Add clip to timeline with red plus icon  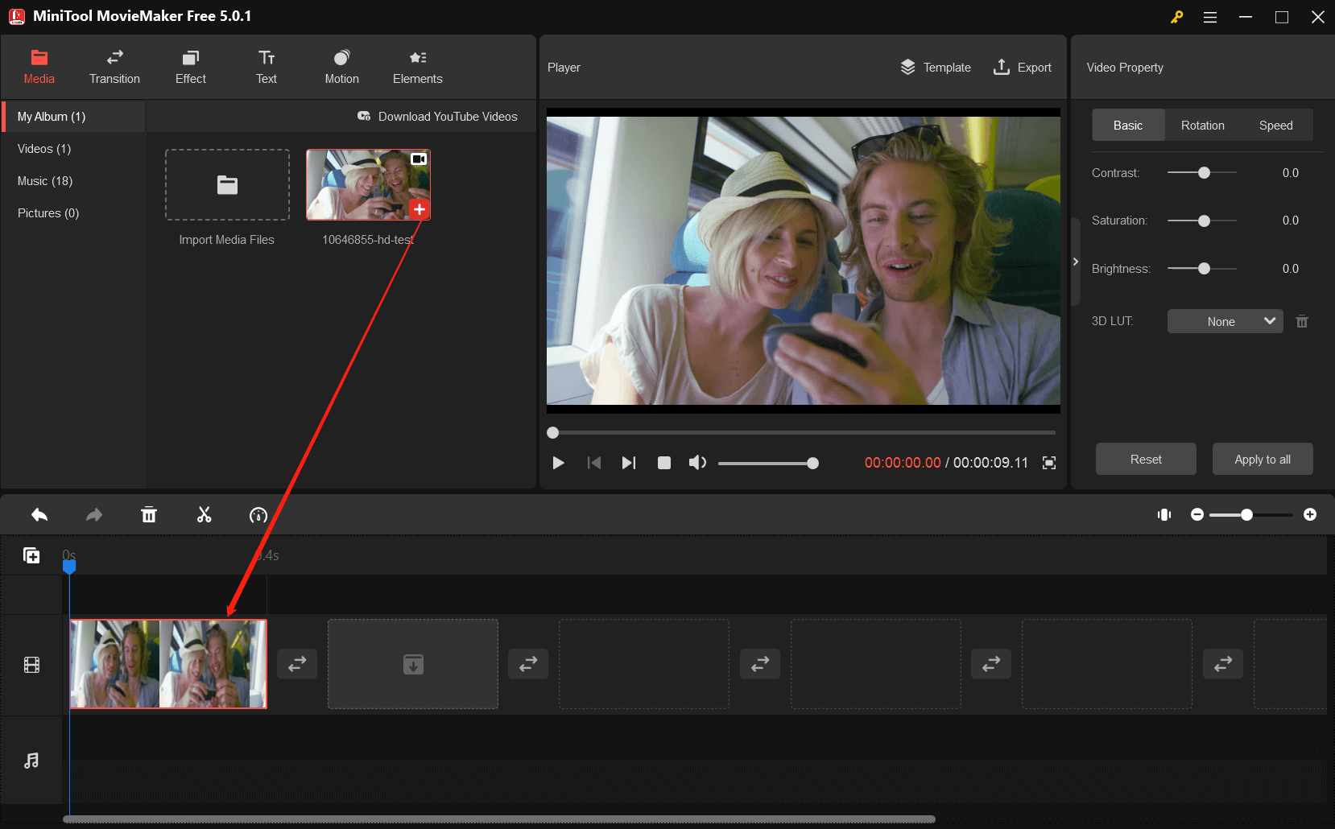coord(419,209)
